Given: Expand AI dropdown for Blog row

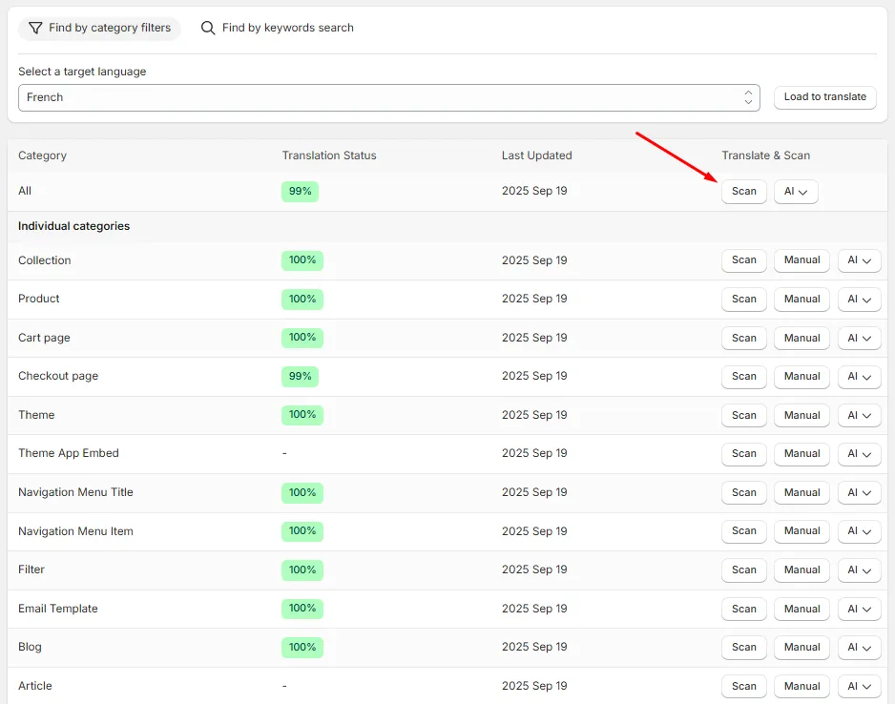Looking at the screenshot, I should (x=859, y=647).
